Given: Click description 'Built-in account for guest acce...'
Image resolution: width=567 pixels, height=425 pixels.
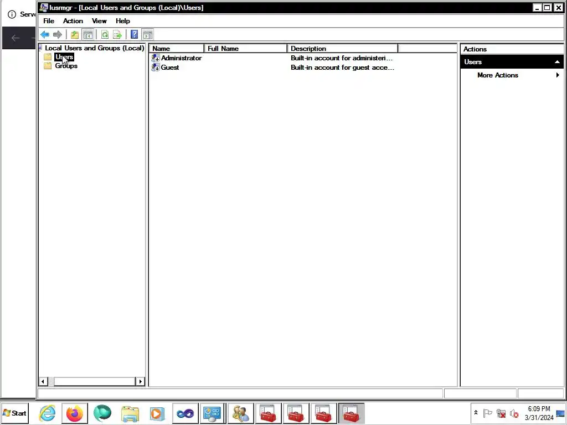Looking at the screenshot, I should (342, 67).
